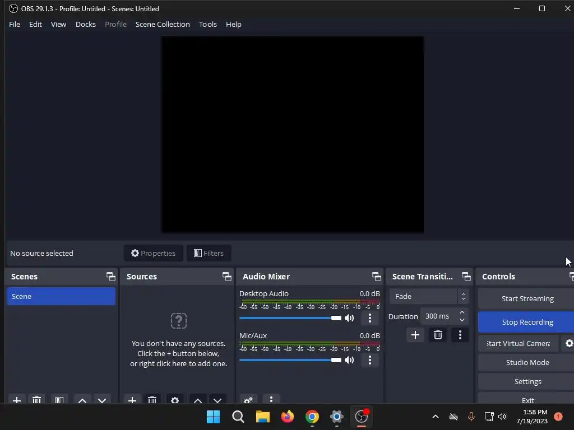Toggle the Start Virtual Camera button
The height and width of the screenshot is (430, 574).
click(519, 343)
